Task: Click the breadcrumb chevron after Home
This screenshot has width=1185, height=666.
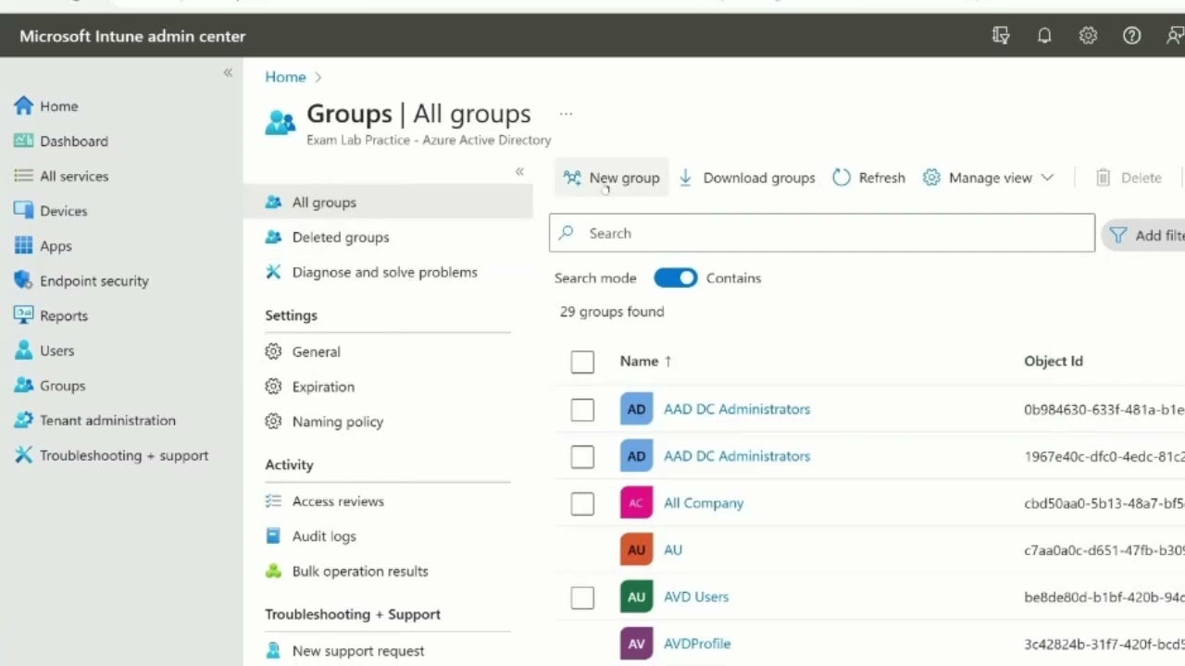Action: click(318, 77)
